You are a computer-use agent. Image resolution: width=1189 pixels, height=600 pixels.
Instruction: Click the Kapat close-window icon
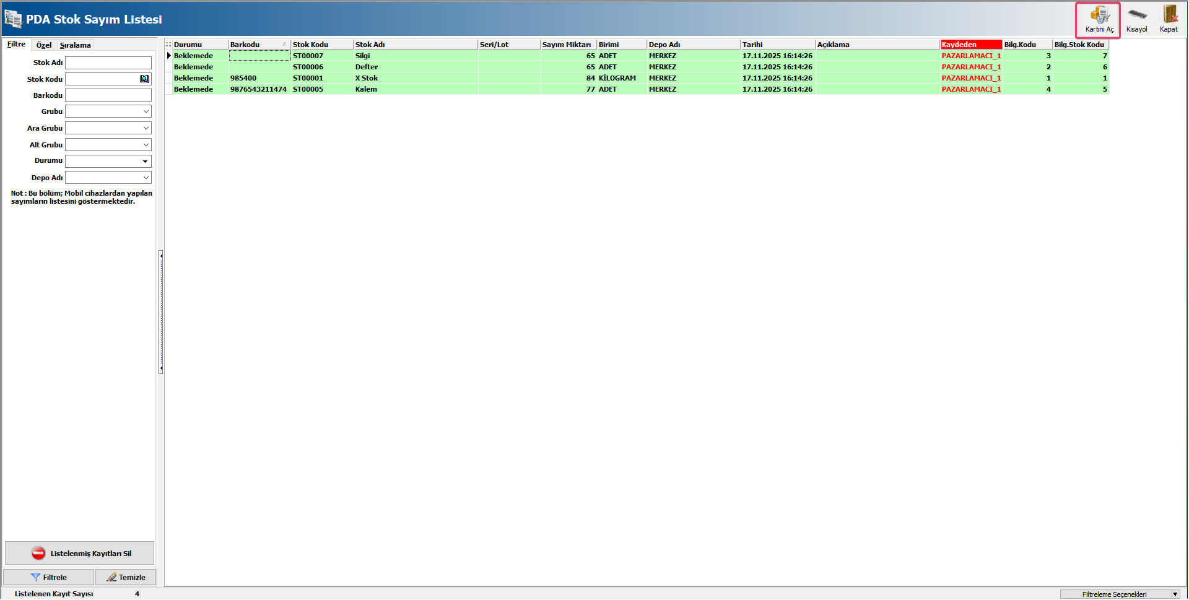point(1169,15)
